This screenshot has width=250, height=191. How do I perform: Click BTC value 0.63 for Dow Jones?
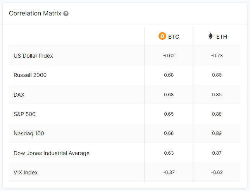169,153
